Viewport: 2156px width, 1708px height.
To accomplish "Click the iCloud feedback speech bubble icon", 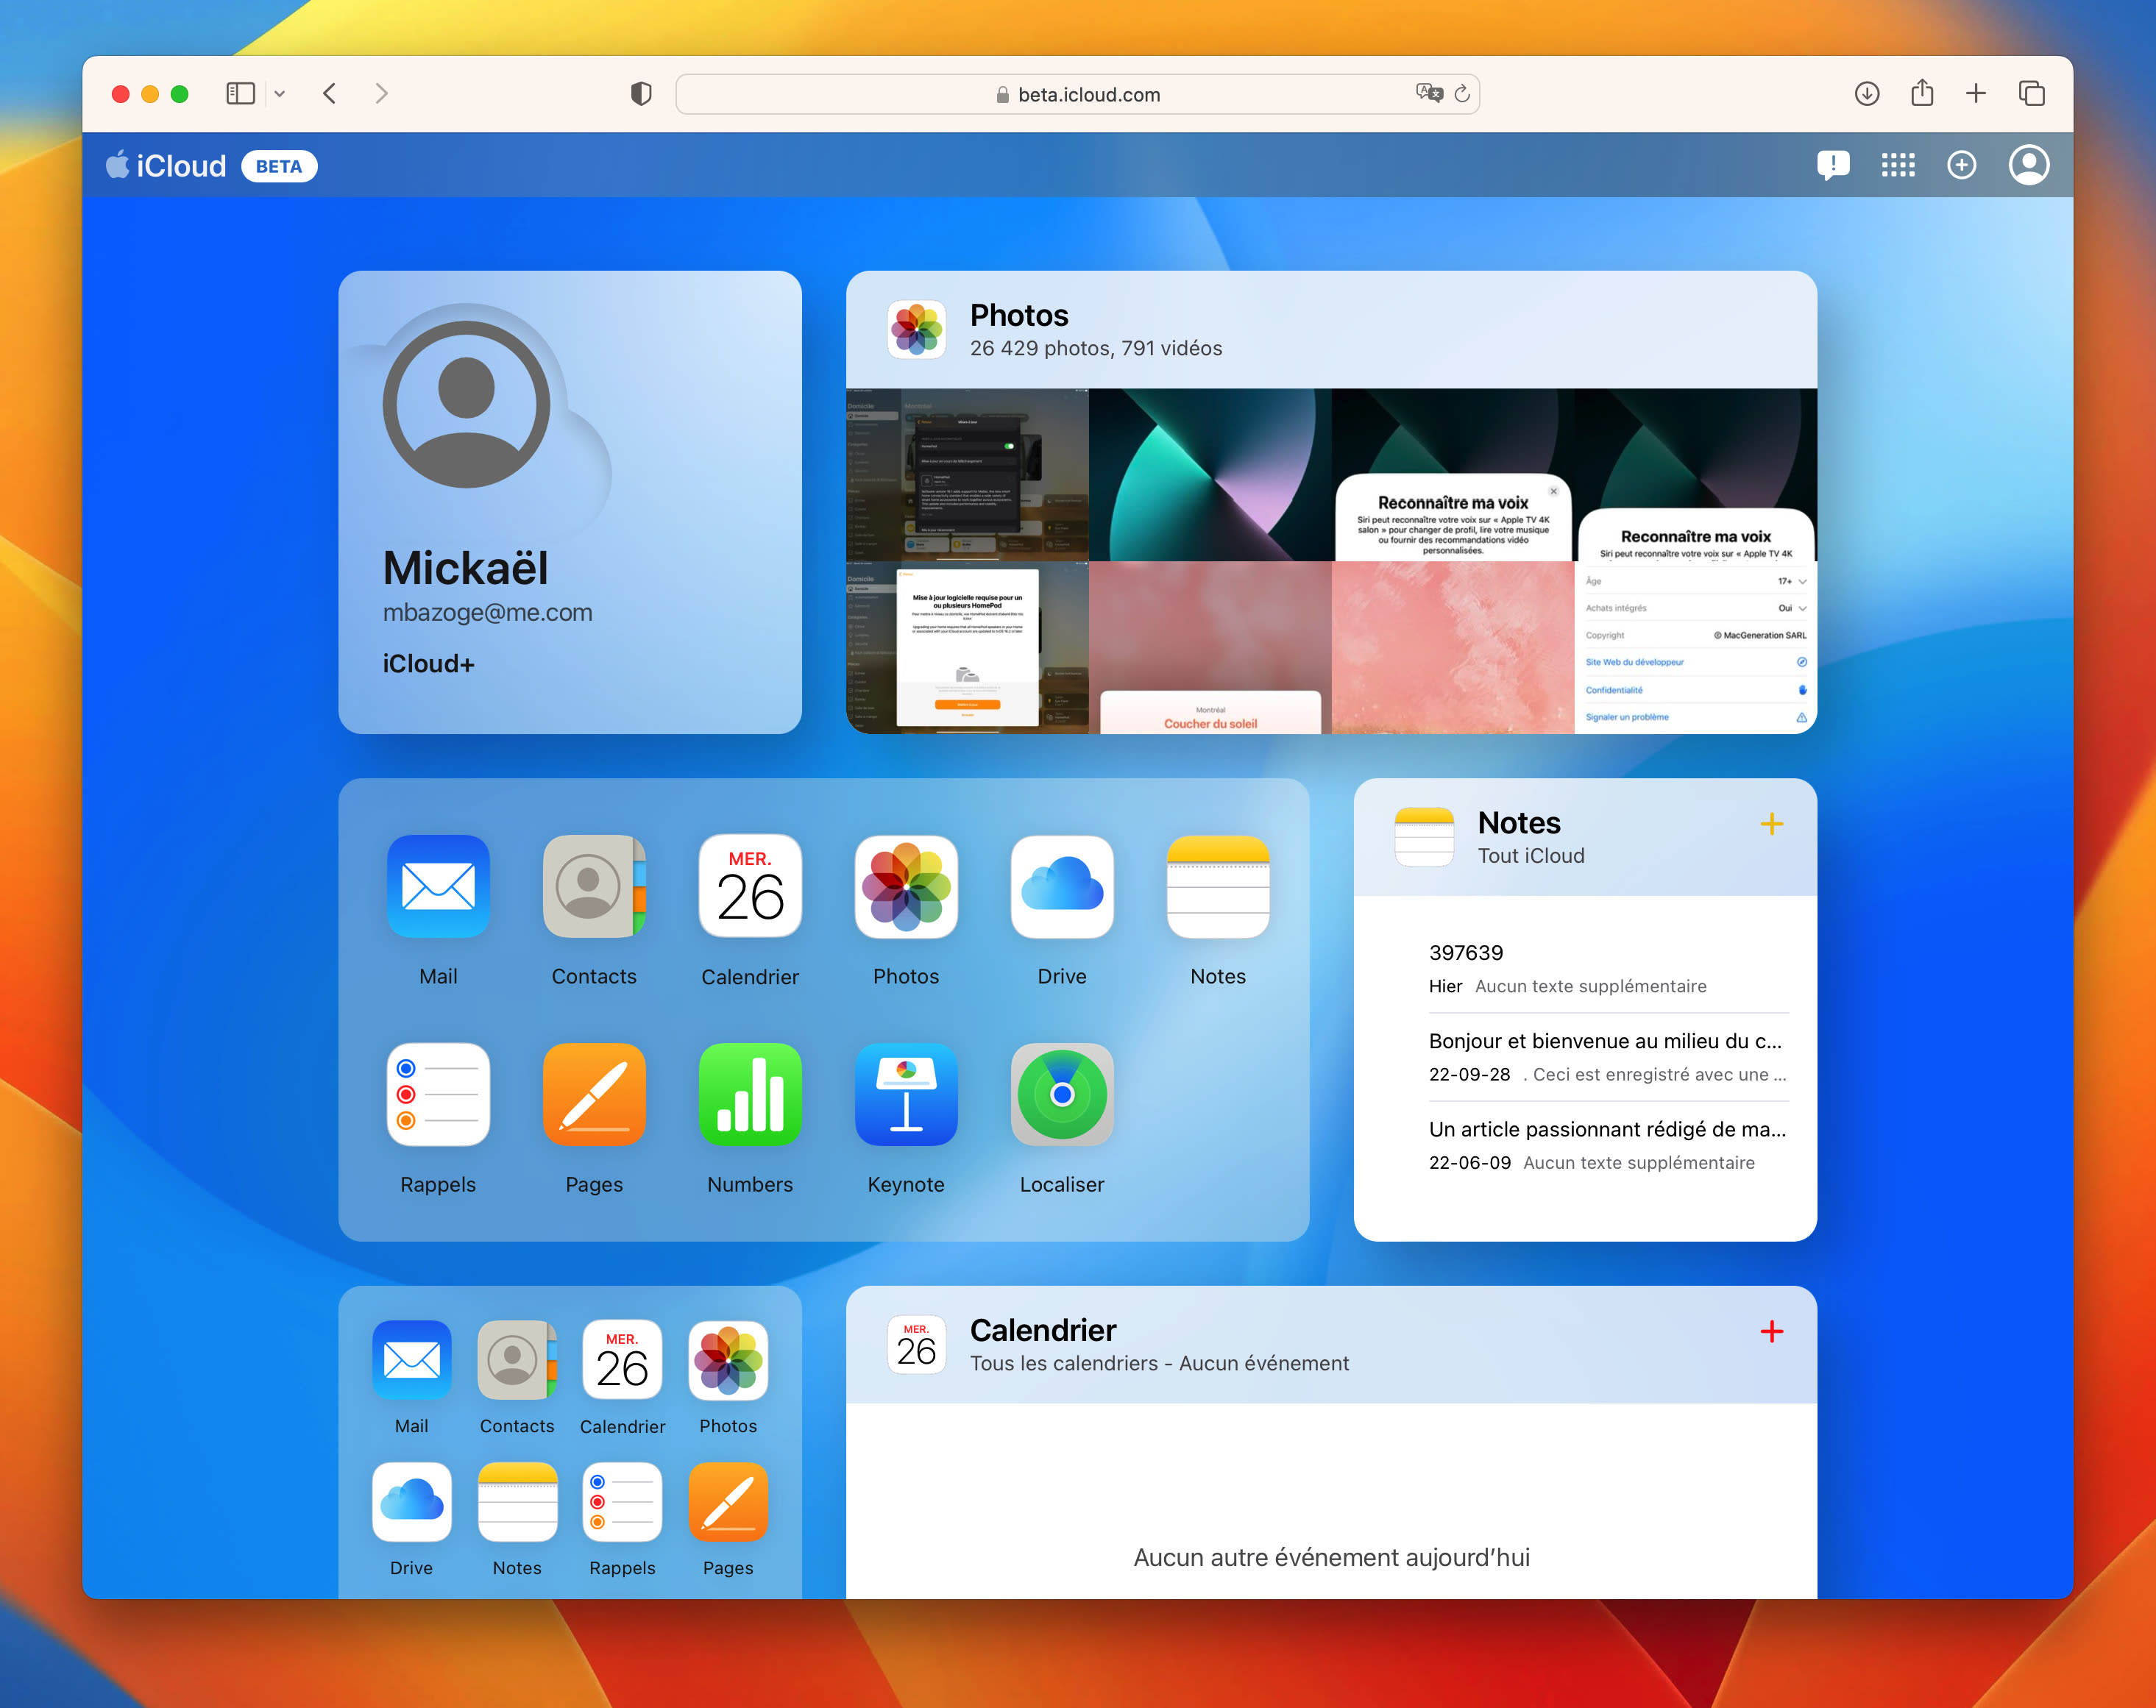I will [1832, 165].
